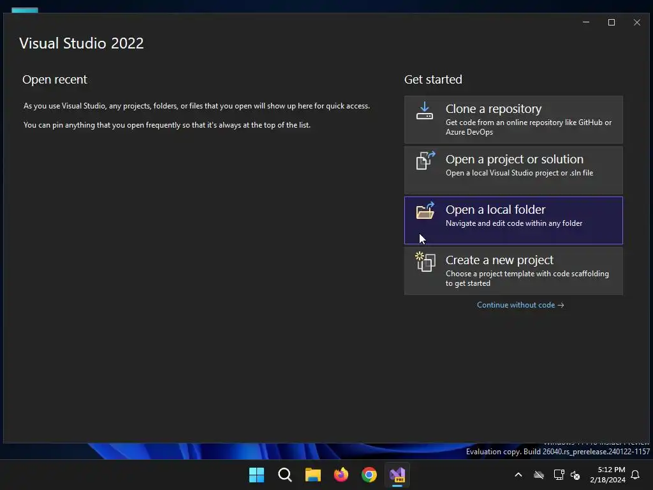
Task: Expand the hidden system tray icons chevron
Action: 518,475
